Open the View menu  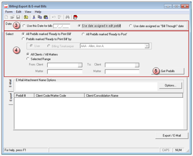pos(28,12)
